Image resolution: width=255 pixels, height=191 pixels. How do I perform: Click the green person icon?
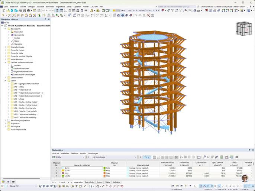click(x=39, y=15)
